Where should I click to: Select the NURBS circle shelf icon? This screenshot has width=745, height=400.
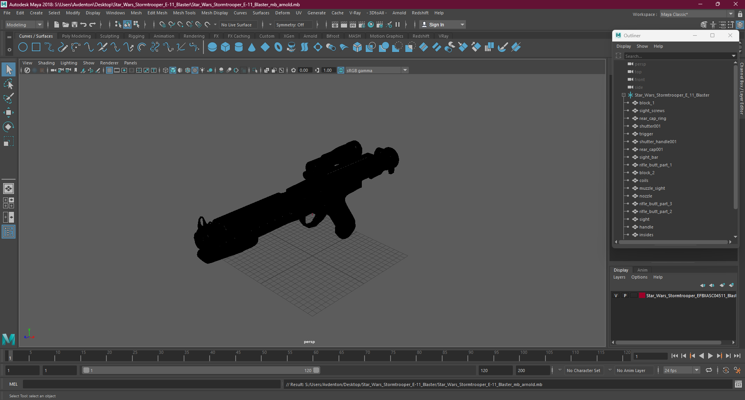click(x=23, y=47)
